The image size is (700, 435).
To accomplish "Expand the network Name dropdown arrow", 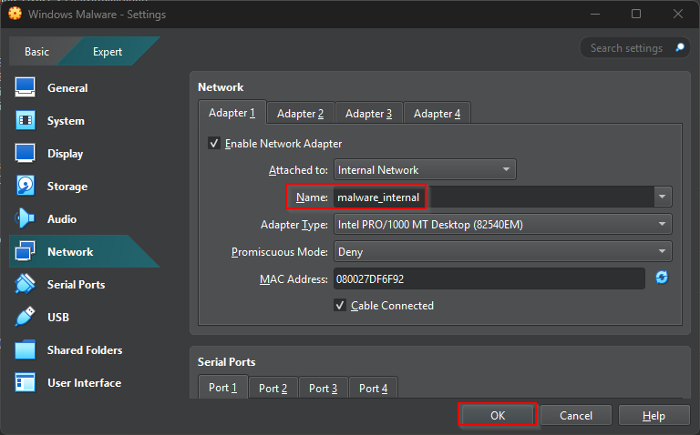I will 663,197.
